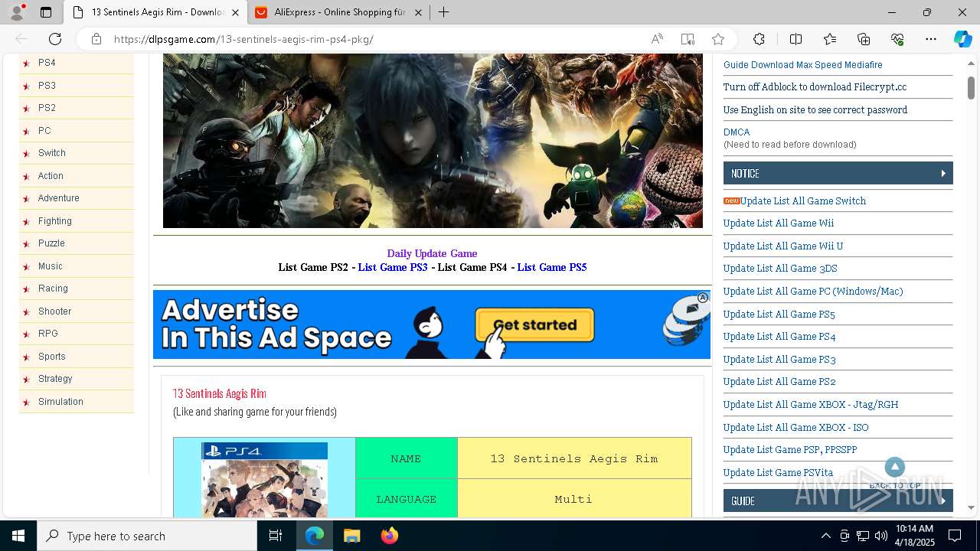The width and height of the screenshot is (980, 551).
Task: Open the DMCA link
Action: (737, 132)
